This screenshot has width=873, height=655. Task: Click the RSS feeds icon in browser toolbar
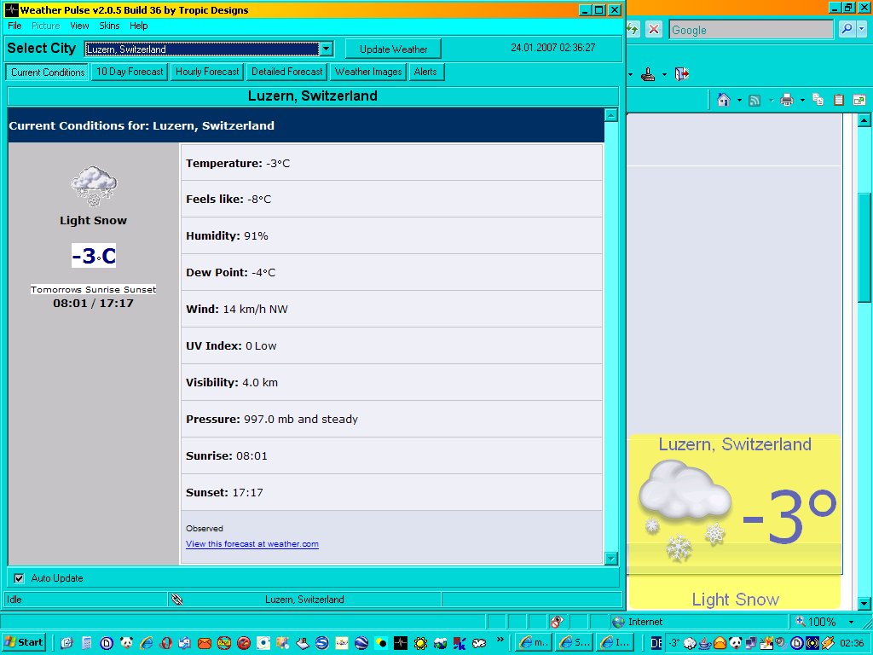click(x=754, y=101)
